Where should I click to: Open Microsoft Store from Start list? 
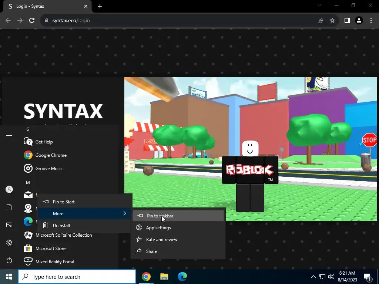tap(70, 248)
